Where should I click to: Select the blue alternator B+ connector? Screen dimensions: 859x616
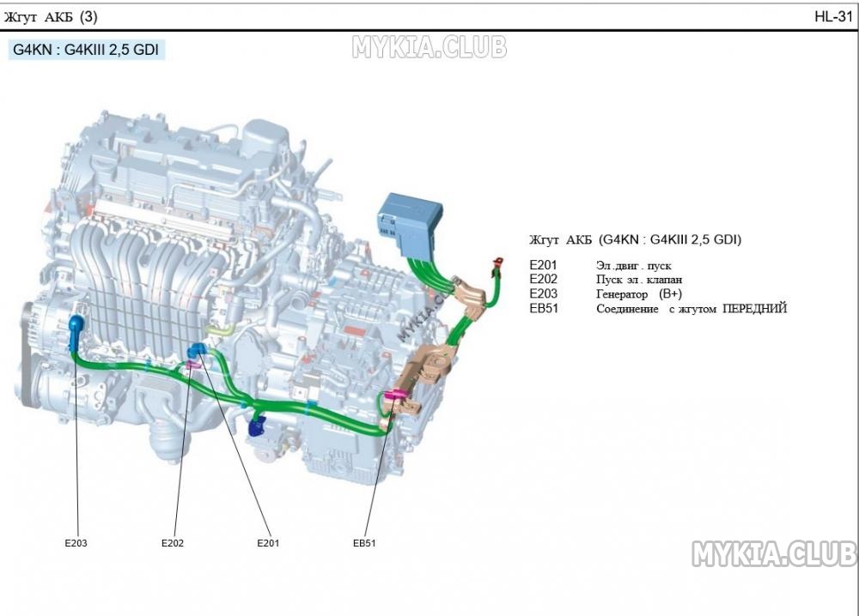[x=75, y=332]
